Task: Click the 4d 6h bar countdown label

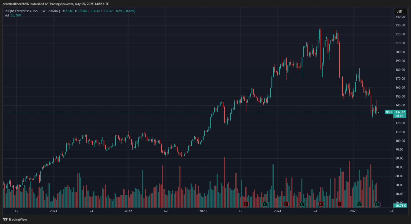Action: pos(399,116)
